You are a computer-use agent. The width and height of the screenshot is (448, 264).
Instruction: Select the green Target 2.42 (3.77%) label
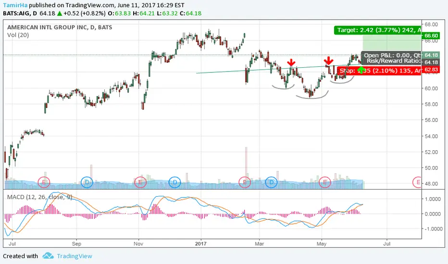tap(377, 30)
